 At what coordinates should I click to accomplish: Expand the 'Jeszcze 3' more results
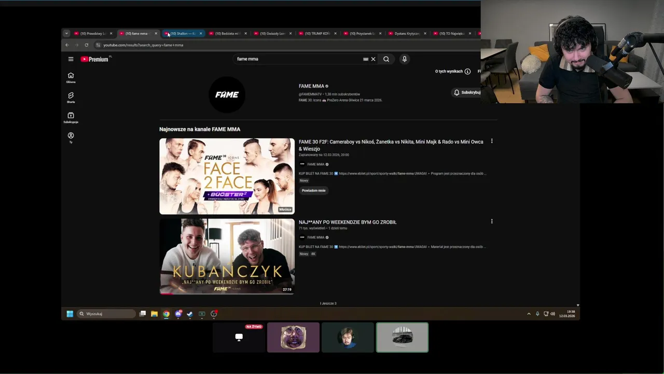click(328, 303)
